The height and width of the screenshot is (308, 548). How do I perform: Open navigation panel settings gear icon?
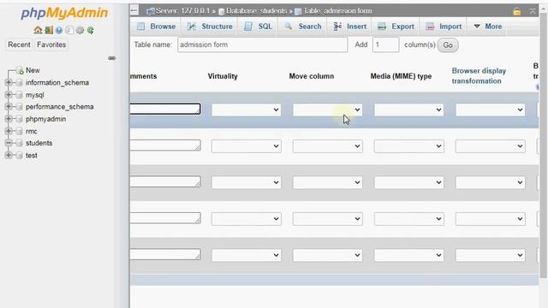[80, 31]
